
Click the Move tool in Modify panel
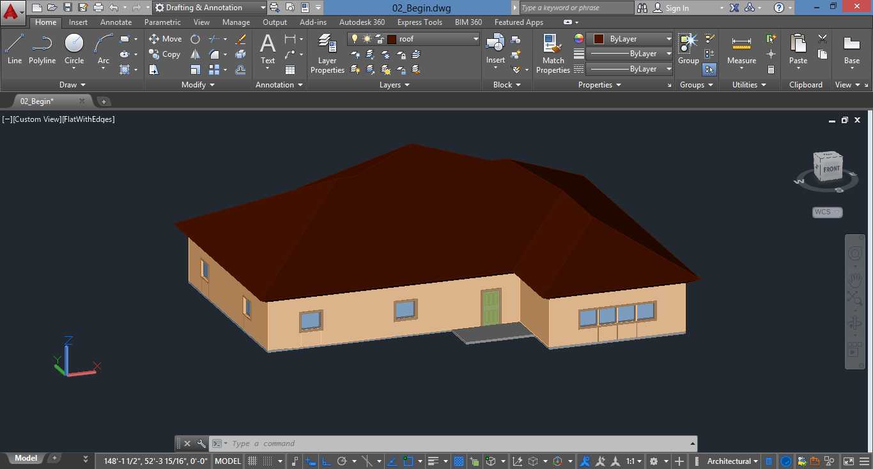(166, 39)
